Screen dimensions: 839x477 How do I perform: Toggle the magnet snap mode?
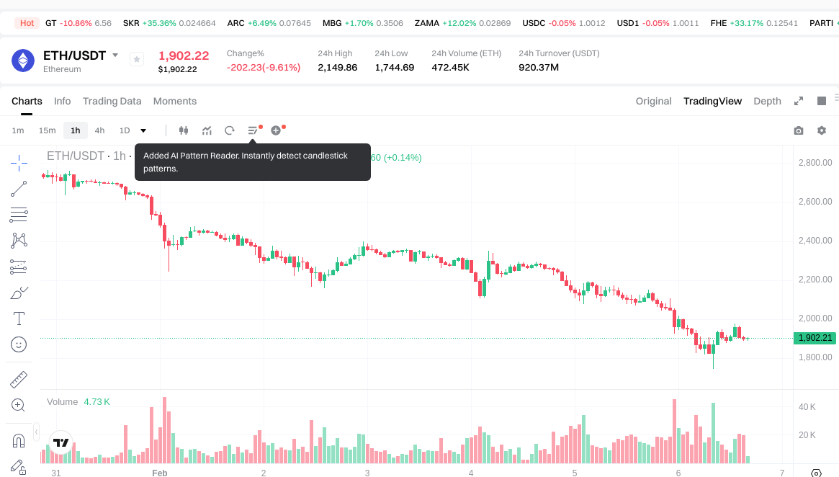[19, 440]
